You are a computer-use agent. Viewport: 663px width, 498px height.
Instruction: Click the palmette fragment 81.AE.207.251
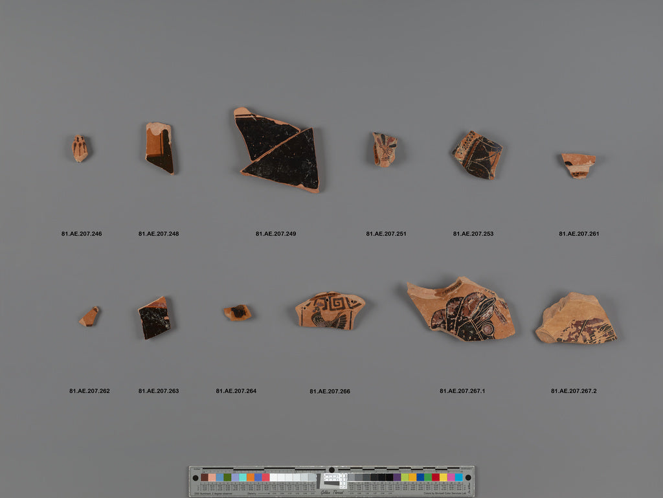[x=385, y=149]
